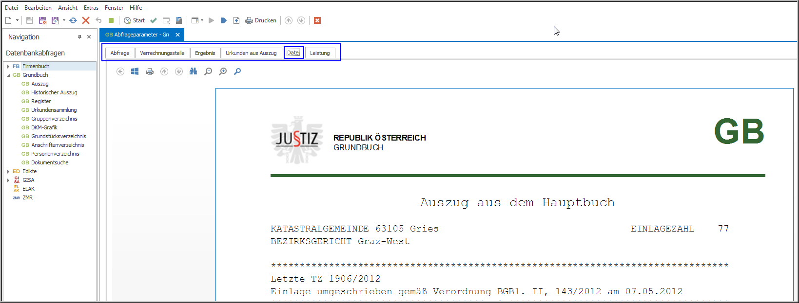Click the binoculars find icon
799x303 pixels.
[194, 71]
